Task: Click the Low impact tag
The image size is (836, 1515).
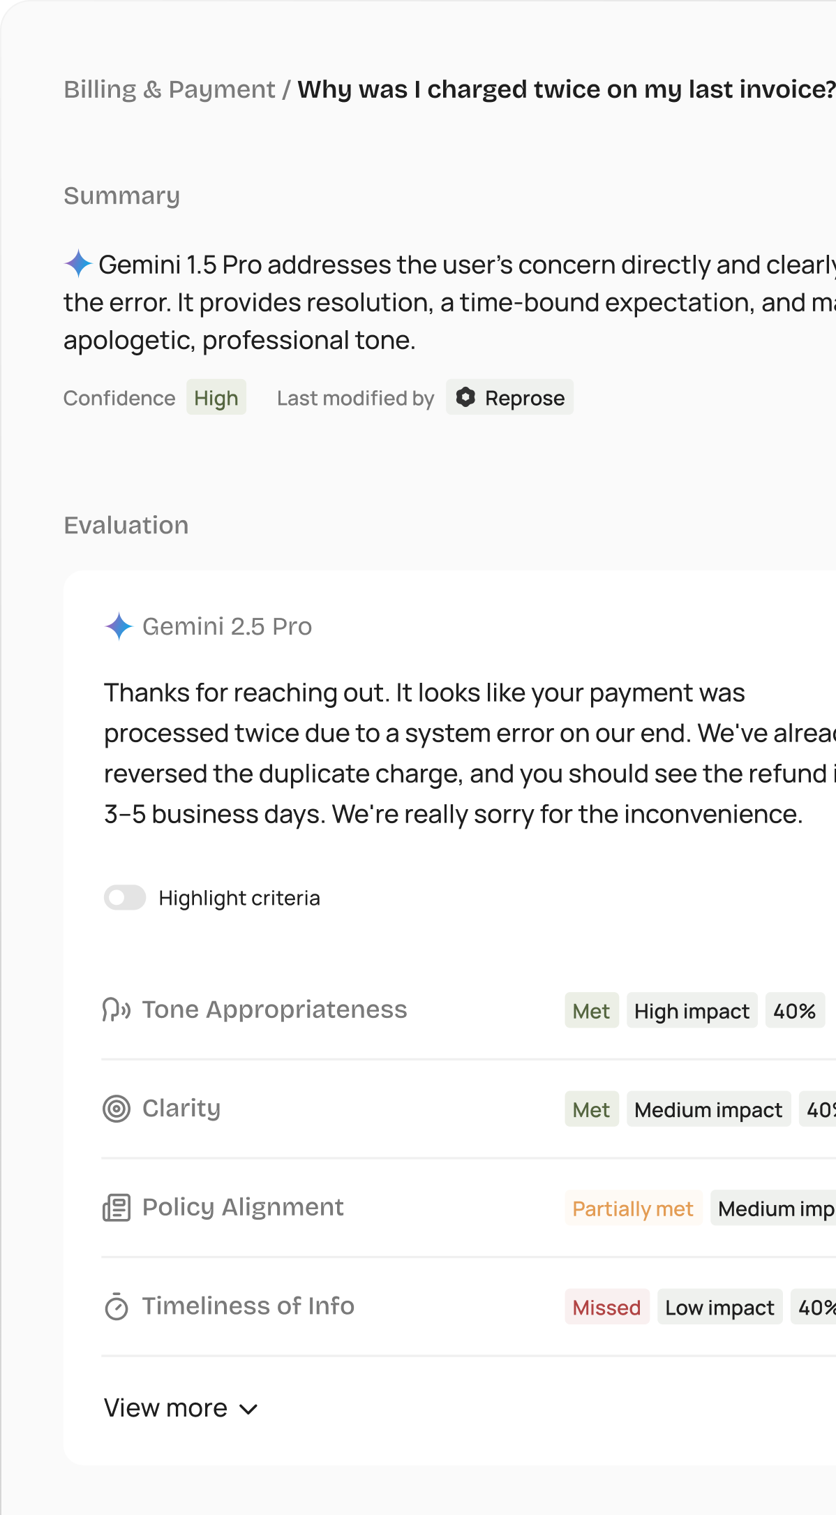Action: click(719, 1307)
